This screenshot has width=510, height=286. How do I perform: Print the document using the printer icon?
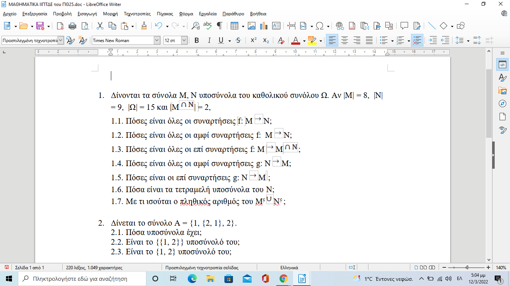tap(72, 26)
